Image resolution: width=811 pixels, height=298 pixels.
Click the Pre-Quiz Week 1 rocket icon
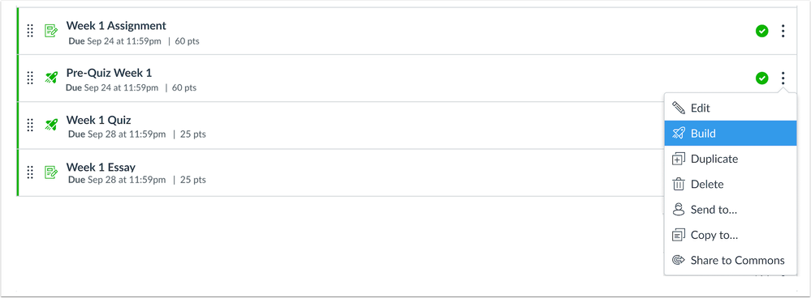pos(50,78)
